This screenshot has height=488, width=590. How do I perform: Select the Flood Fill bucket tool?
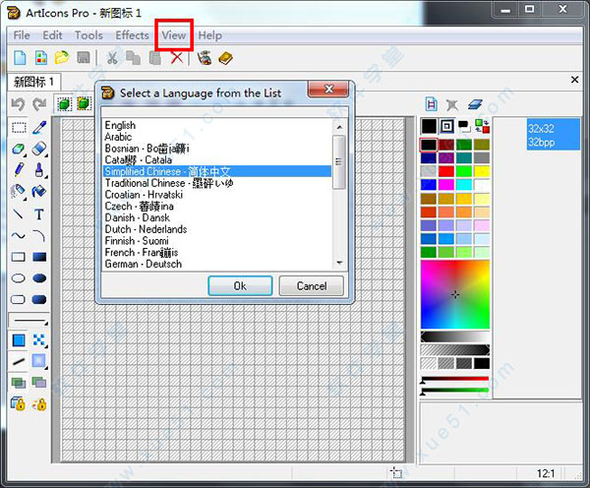(39, 191)
